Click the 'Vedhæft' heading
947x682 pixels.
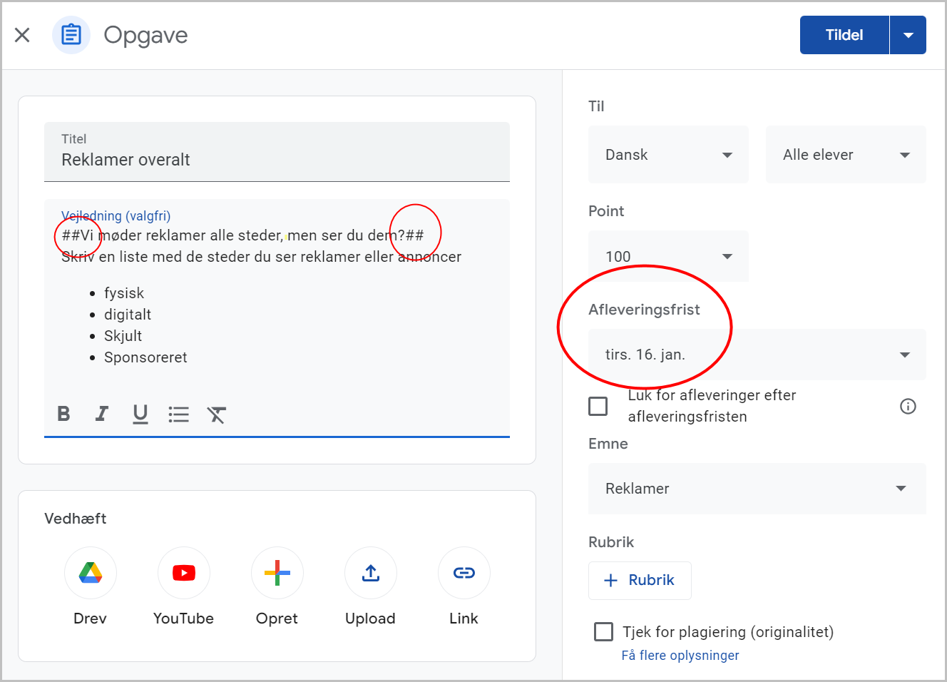76,519
